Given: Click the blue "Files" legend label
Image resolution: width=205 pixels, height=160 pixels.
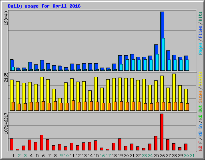Looking at the screenshot, I should [201, 32].
